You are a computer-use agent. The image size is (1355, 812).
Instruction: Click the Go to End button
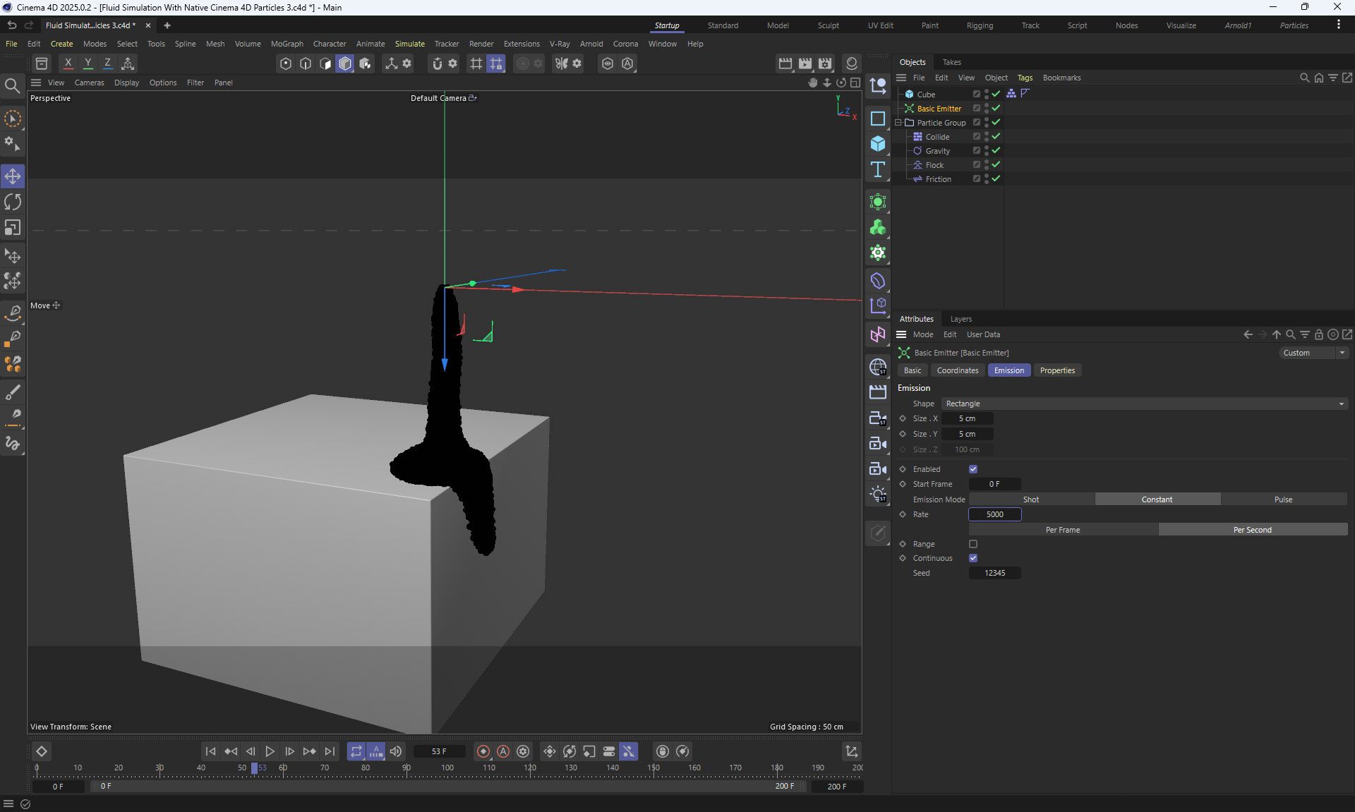coord(330,751)
